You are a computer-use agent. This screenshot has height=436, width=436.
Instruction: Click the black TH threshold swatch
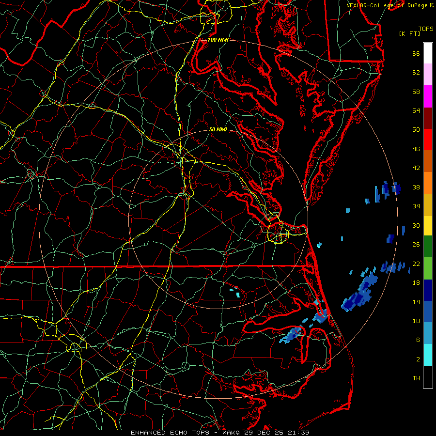click(x=428, y=377)
